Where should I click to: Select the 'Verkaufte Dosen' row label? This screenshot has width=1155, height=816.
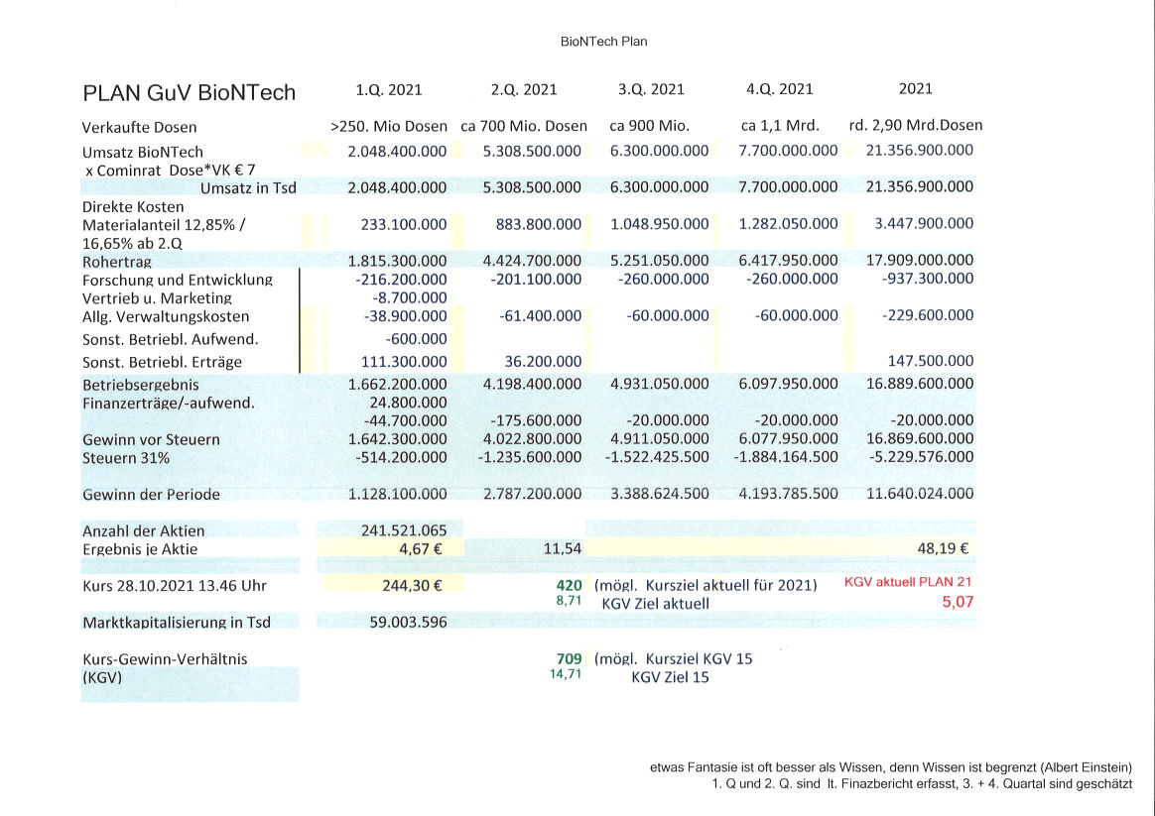point(139,127)
